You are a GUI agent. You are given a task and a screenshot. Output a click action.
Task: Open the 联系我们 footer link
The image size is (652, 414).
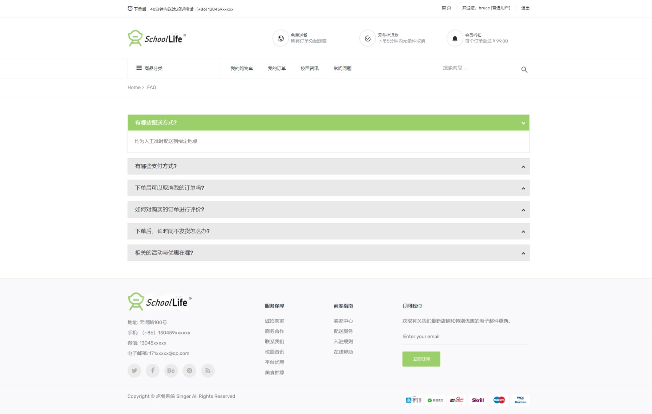tap(274, 341)
